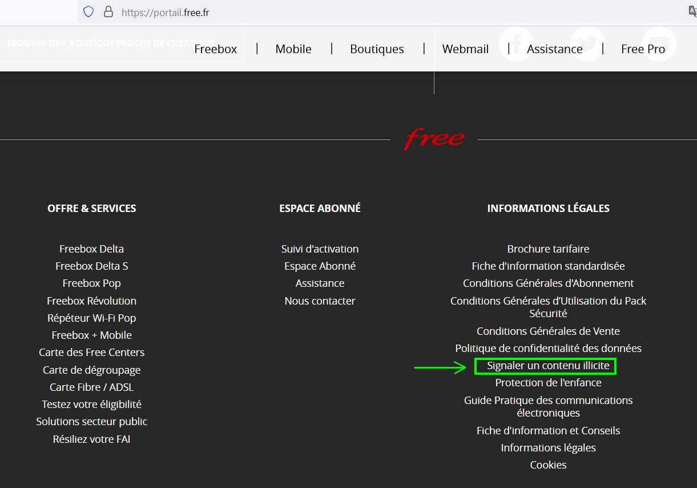Click Protection de l'enfance link
This screenshot has height=488, width=697.
tap(548, 383)
